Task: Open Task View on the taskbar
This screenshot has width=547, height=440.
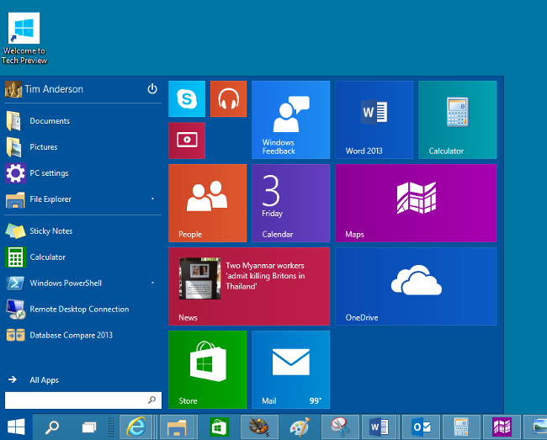Action: (x=89, y=427)
